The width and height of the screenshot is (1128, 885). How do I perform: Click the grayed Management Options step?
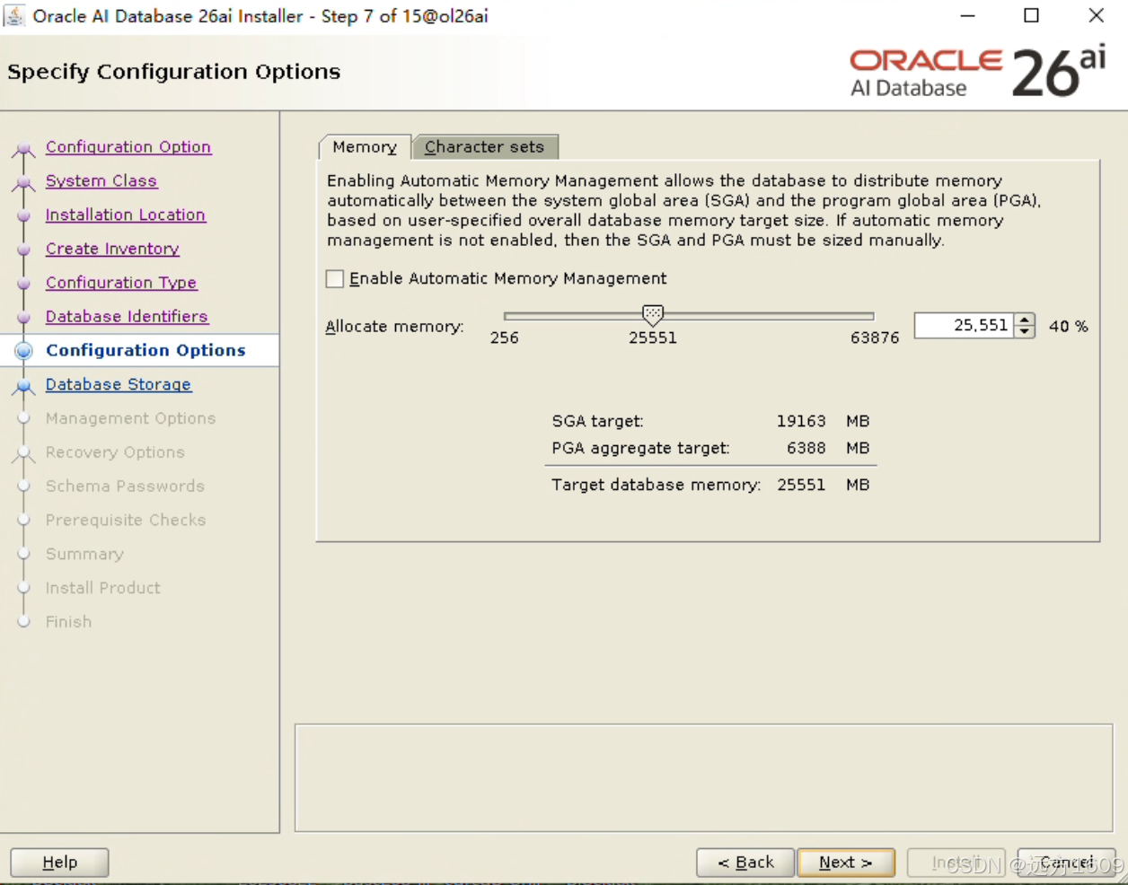tap(131, 418)
